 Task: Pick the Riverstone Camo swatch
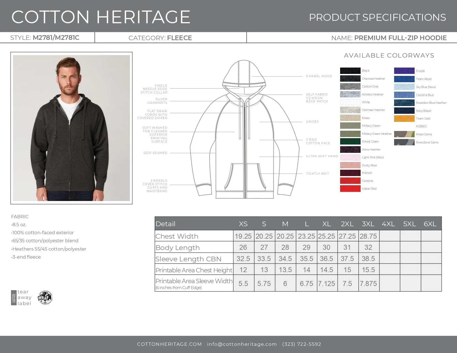pos(404,142)
